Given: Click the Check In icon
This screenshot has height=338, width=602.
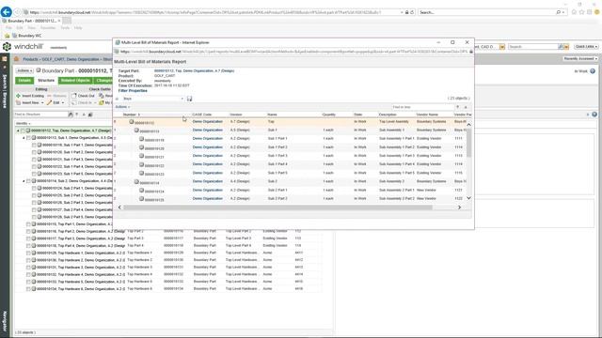Looking at the screenshot, I should [74, 102].
